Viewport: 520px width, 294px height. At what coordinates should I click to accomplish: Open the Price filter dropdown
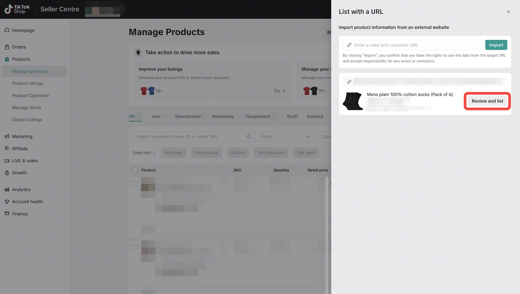[286, 137]
